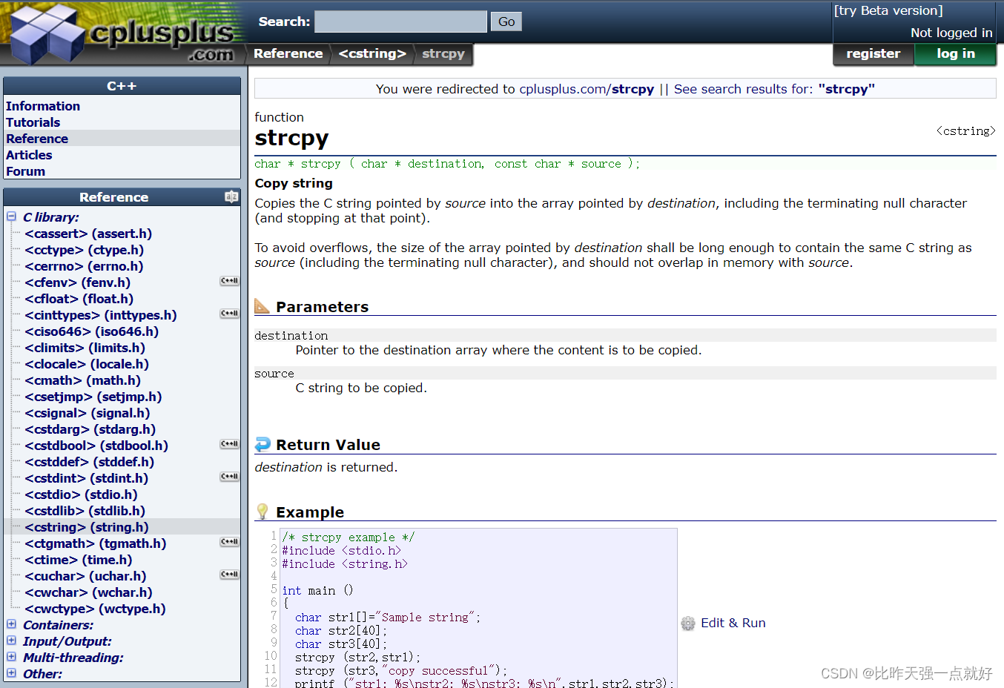Click the C++11 badge next to cstdbool
Screen dimensions: 1004x688
point(230,444)
